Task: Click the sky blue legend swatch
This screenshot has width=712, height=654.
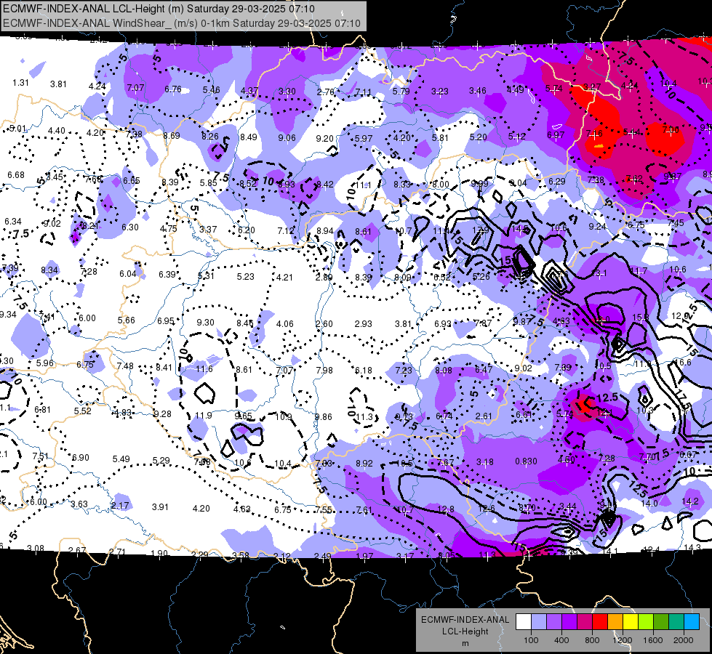Action: tap(692, 622)
